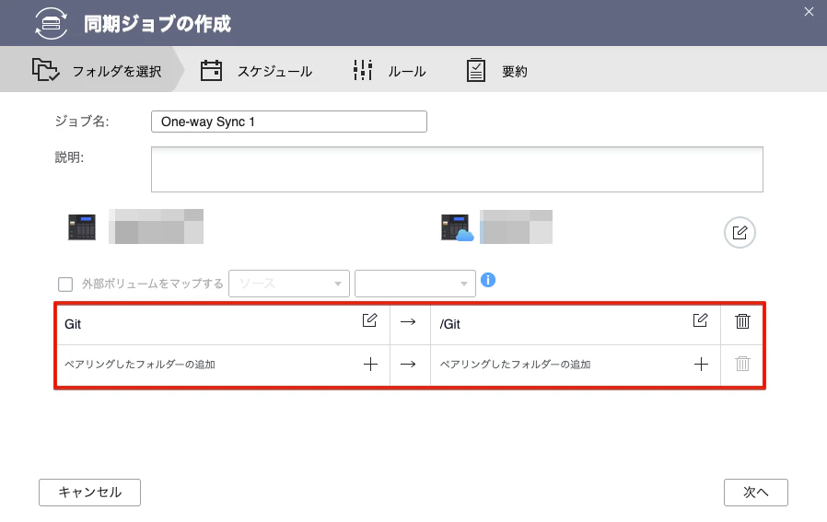Select the destination /Git folder text

click(450, 324)
